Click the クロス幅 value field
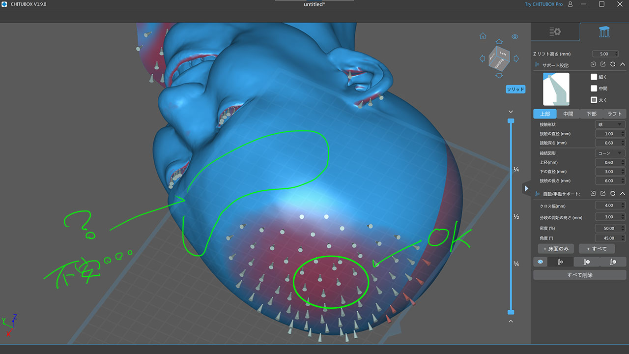The width and height of the screenshot is (629, 354). pyautogui.click(x=610, y=206)
